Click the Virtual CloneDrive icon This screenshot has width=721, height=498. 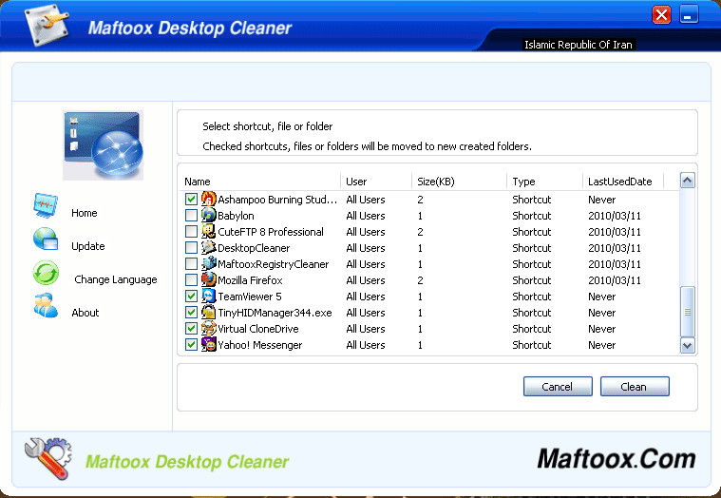point(208,328)
